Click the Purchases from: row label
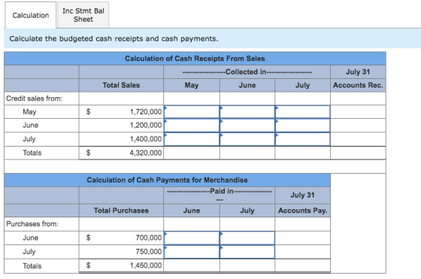 [32, 224]
